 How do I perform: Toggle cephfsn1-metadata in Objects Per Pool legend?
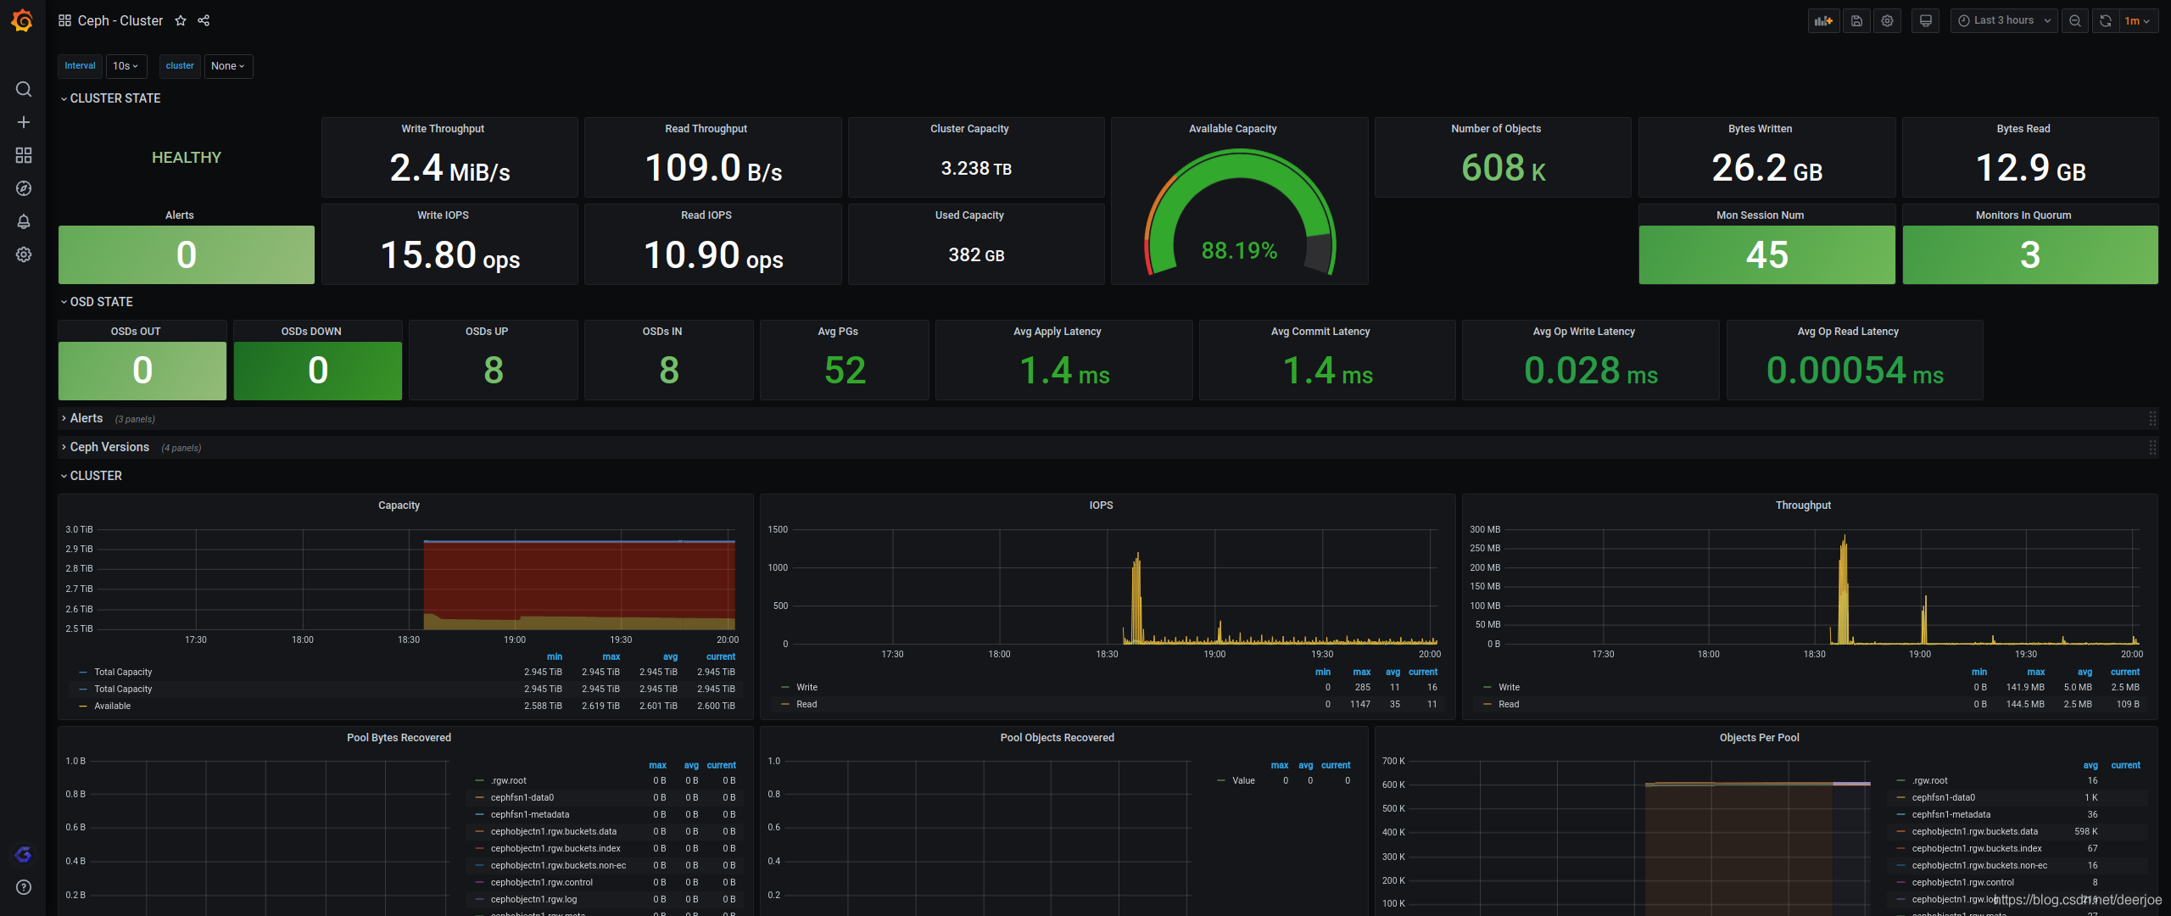[1951, 814]
